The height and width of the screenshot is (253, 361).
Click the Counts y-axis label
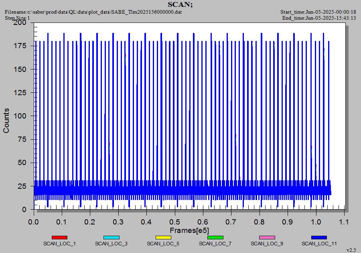pos(6,120)
